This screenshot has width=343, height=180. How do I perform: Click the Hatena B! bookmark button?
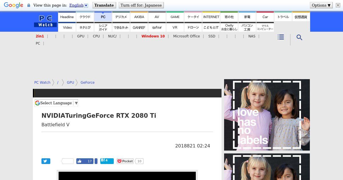(107, 161)
